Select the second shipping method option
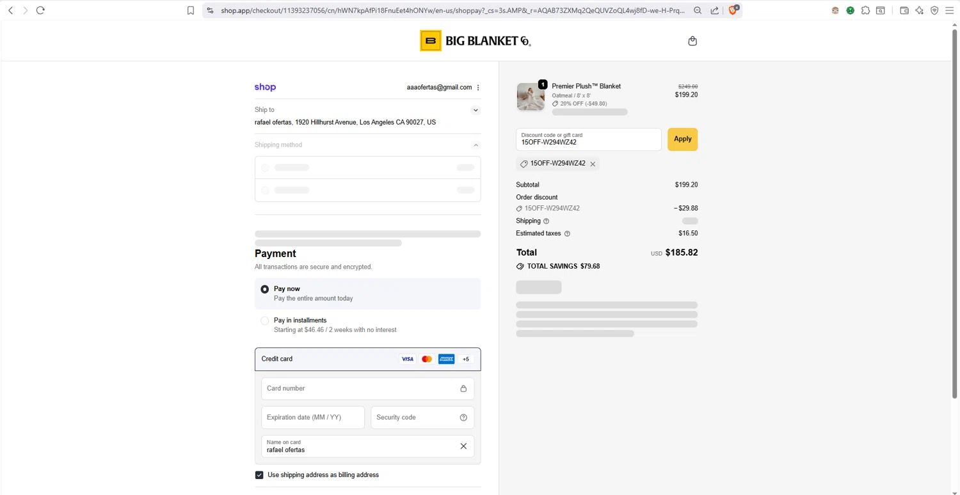Image resolution: width=960 pixels, height=495 pixels. tap(367, 190)
